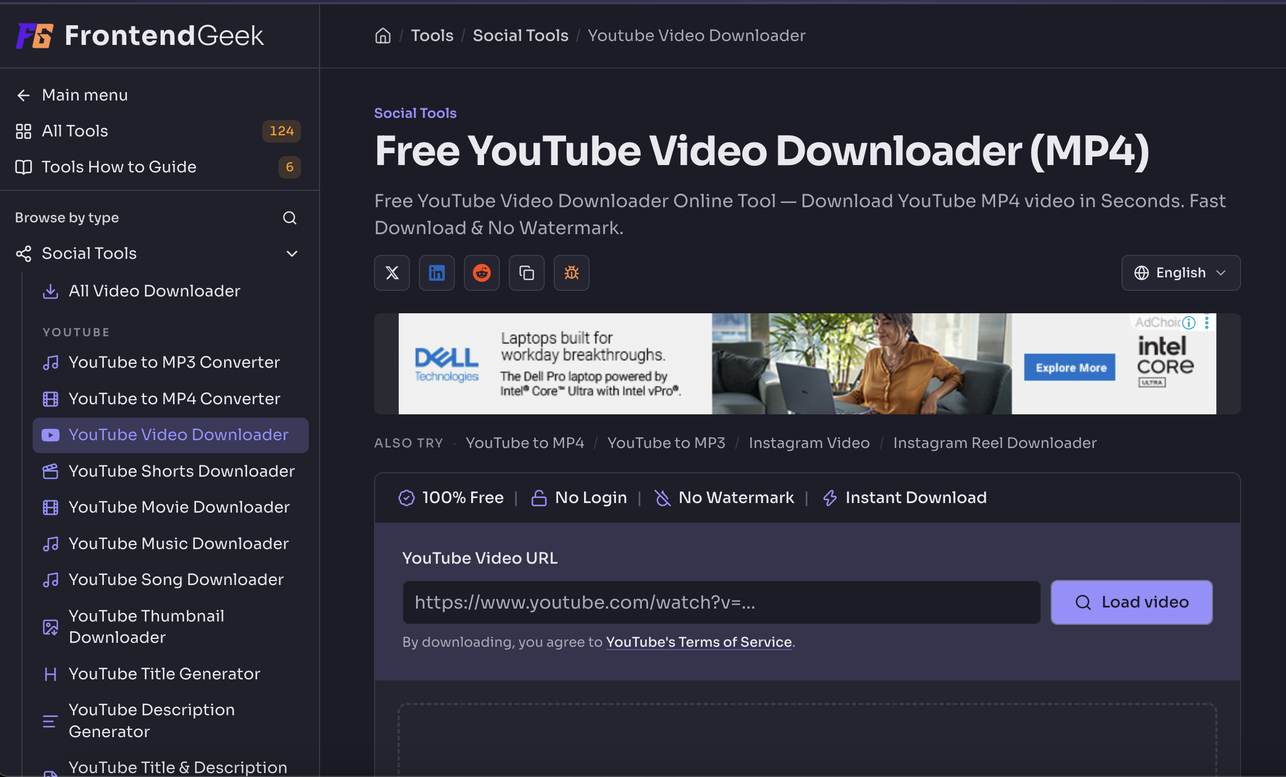Click the YOUTUBE section heading
Viewport: 1286px width, 777px height.
tap(76, 332)
